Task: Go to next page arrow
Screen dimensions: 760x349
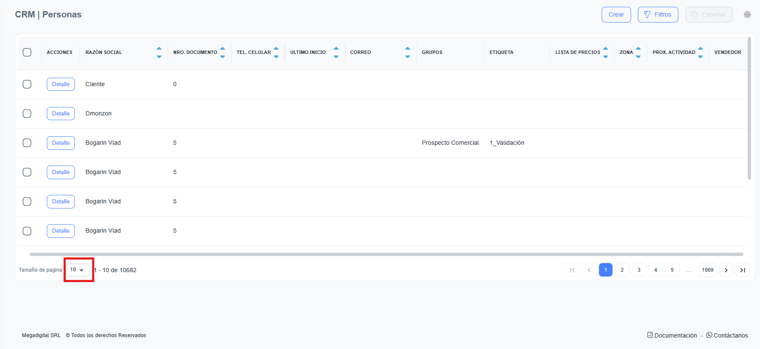Action: [x=726, y=270]
